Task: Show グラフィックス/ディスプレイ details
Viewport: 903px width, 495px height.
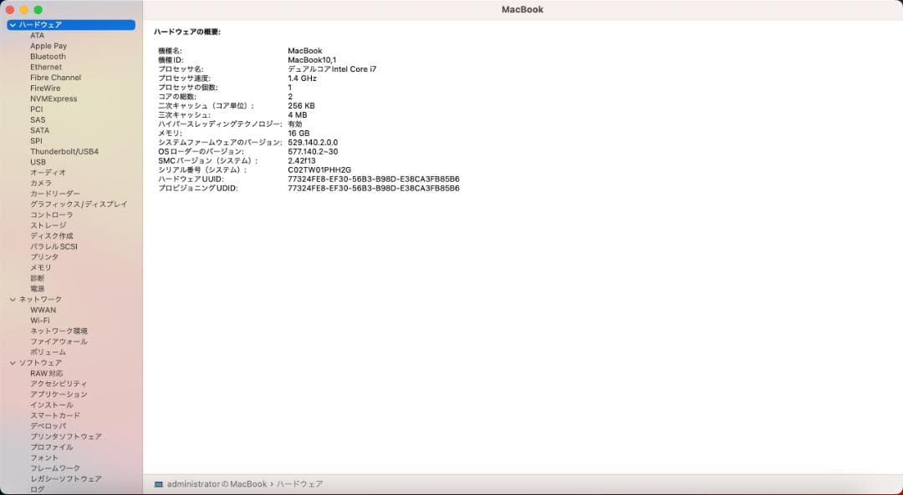Action: click(72, 204)
